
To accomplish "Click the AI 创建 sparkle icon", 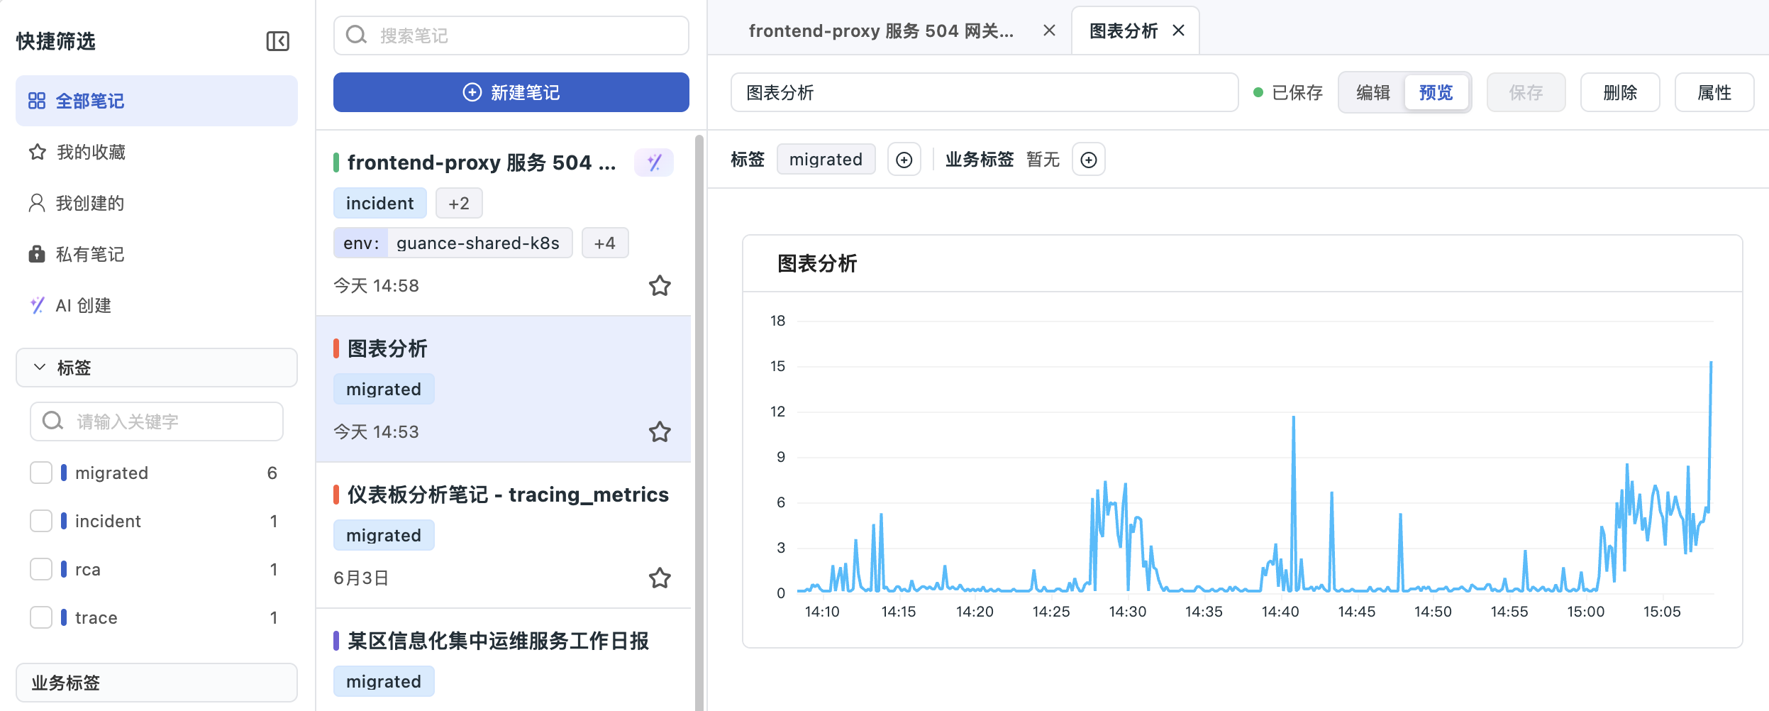I will click(38, 305).
